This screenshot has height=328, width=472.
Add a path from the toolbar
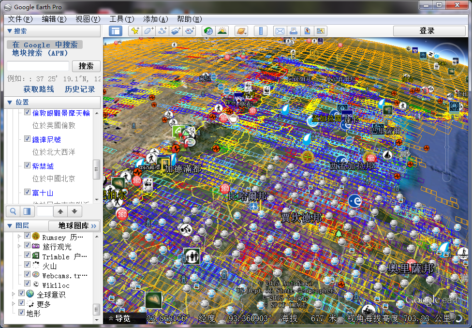(x=162, y=31)
